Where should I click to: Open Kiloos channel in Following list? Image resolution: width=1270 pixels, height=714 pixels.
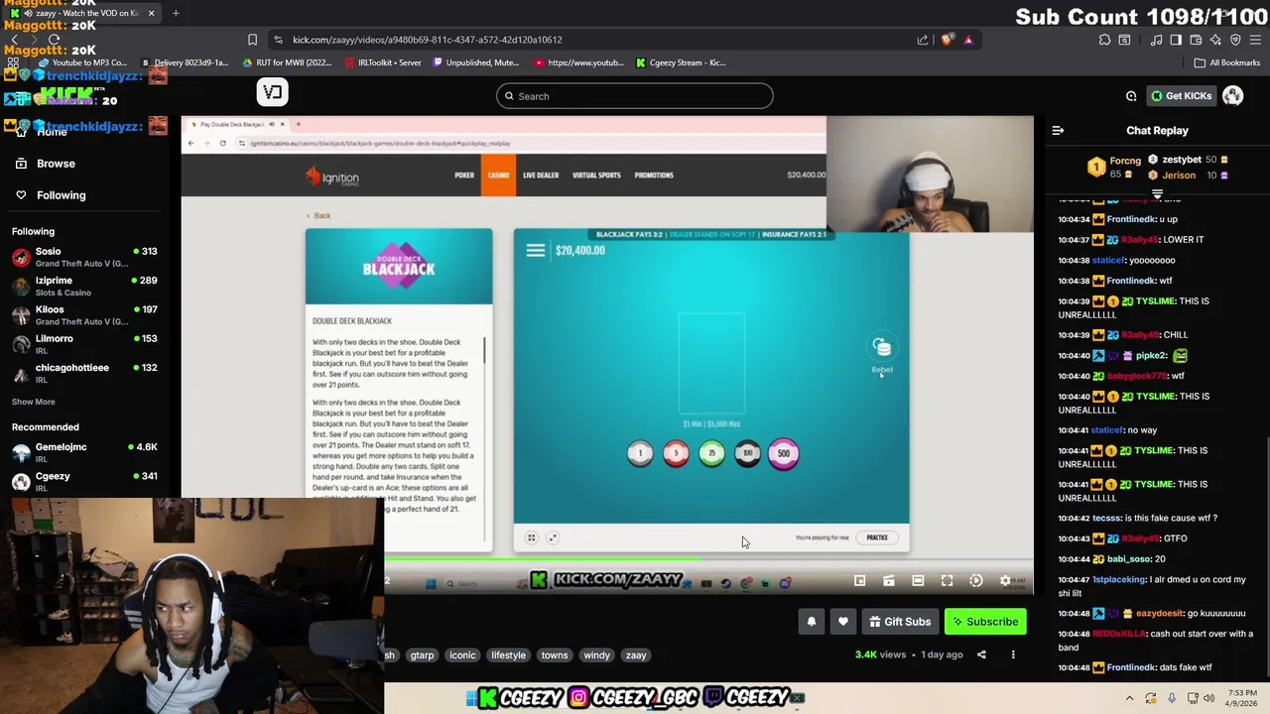tap(84, 314)
